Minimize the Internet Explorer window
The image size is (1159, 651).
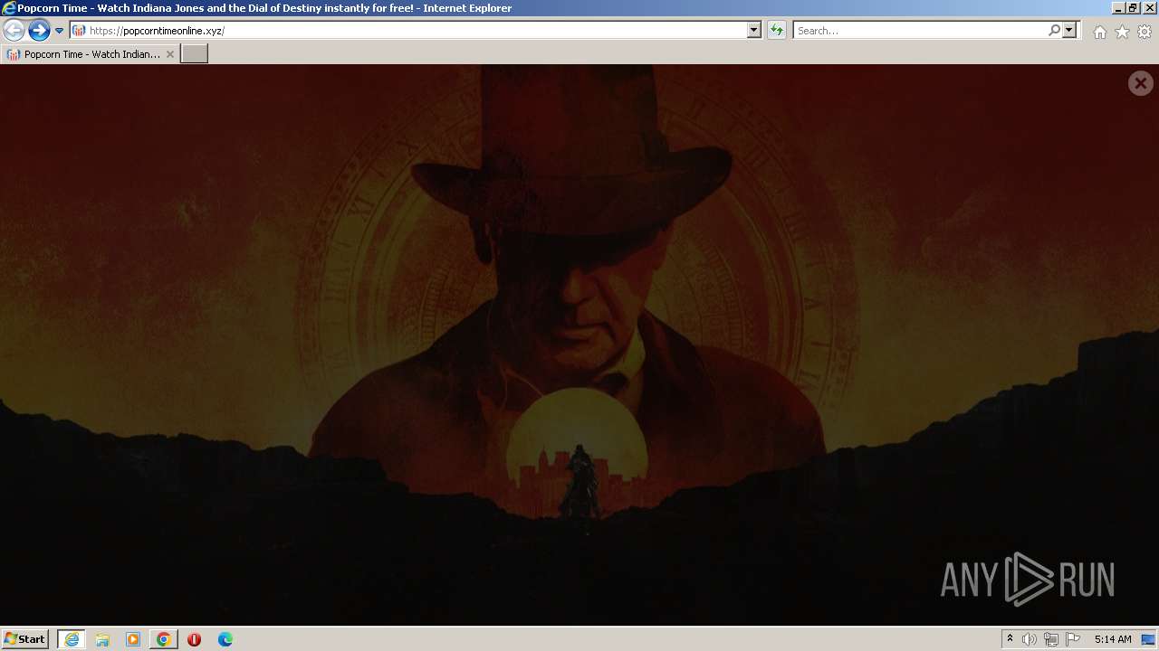tap(1118, 7)
